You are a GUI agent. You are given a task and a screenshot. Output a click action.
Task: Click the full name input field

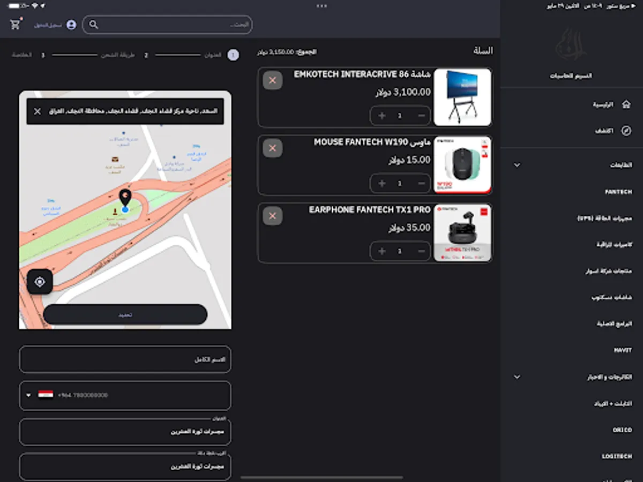click(125, 359)
